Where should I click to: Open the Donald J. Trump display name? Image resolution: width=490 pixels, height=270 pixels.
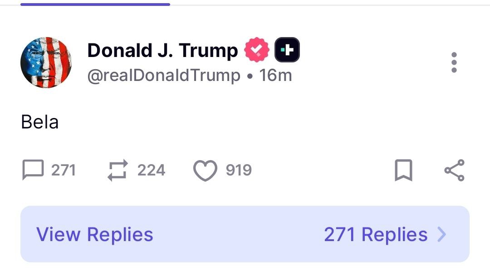pos(162,51)
